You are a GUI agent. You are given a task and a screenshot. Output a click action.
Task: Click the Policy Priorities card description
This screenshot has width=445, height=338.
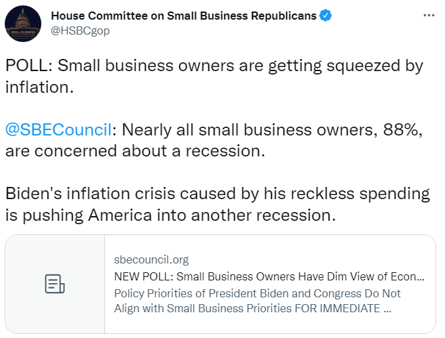257,300
